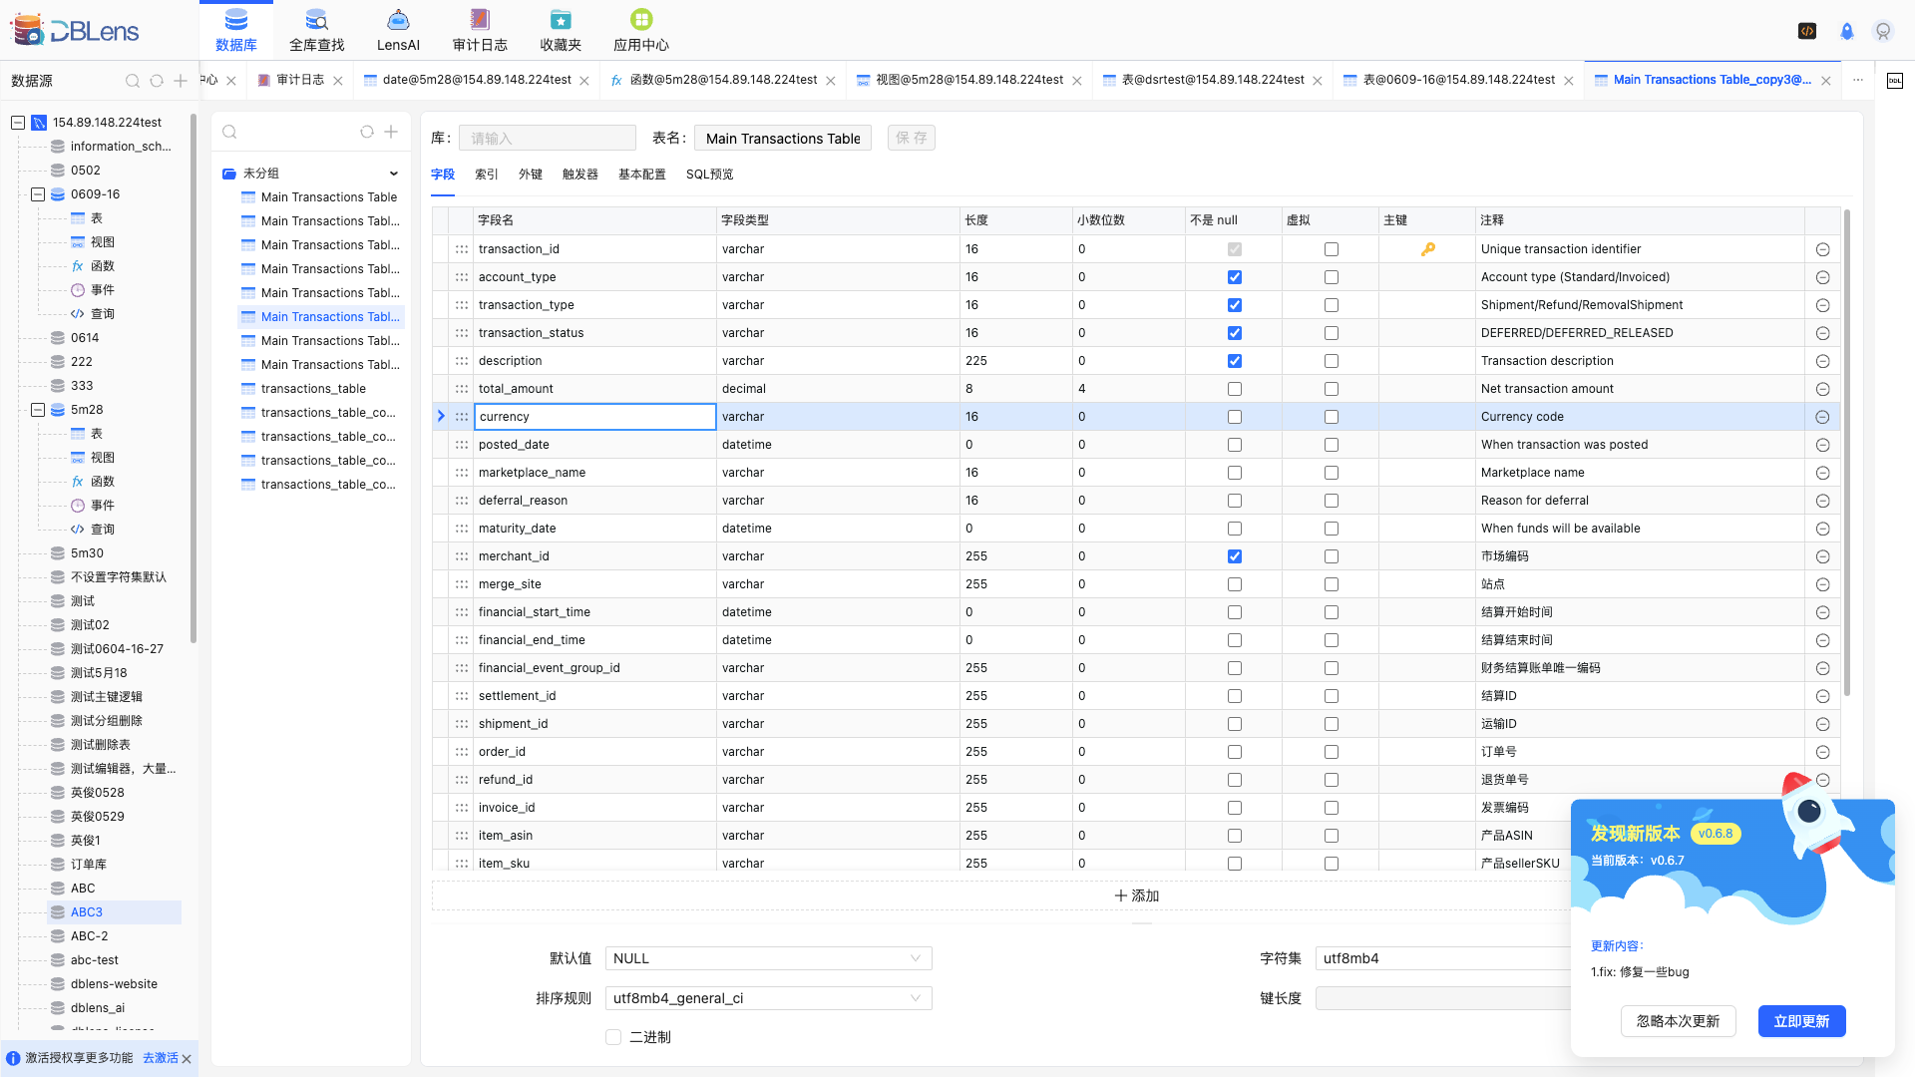Open the 全库查找 global search
The height and width of the screenshot is (1077, 1915).
[316, 30]
